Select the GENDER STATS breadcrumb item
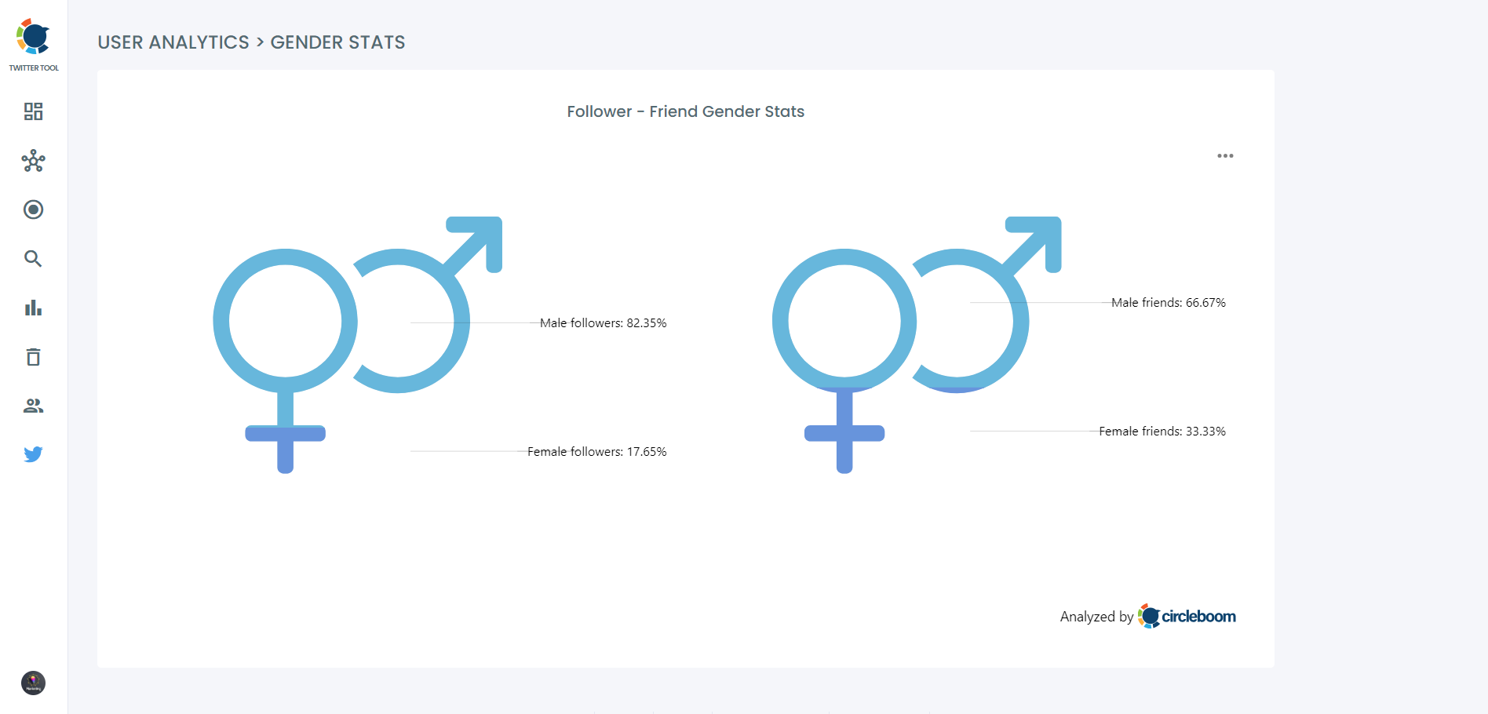1488x714 pixels. (x=337, y=42)
